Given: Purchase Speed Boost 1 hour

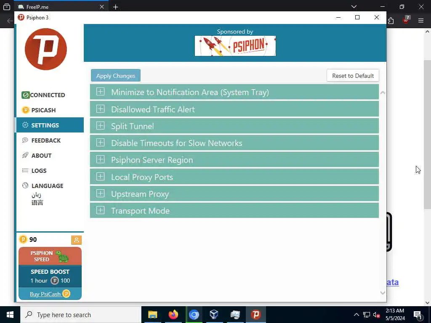Looking at the screenshot, I should pyautogui.click(x=50, y=276).
